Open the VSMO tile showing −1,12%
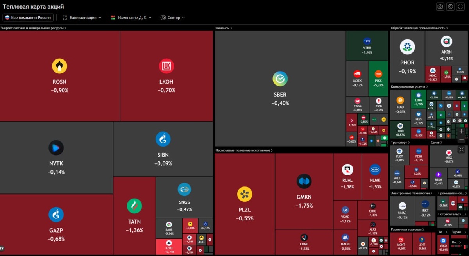The image size is (469, 256). point(345,215)
